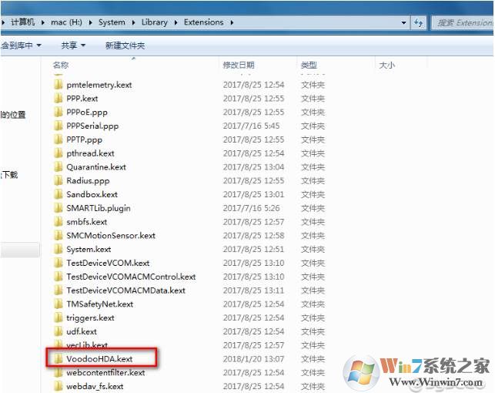Image resolution: width=495 pixels, height=393 pixels.
Task: Go to System in the breadcrumb path
Action: tap(112, 22)
